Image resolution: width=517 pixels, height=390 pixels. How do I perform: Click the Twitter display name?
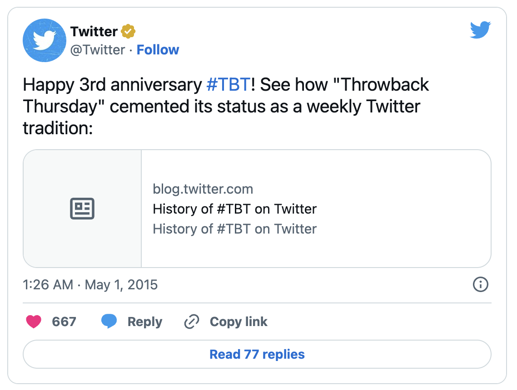coord(94,32)
